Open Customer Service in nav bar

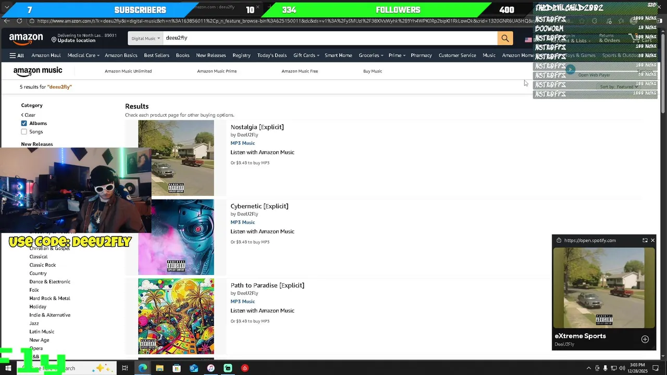click(x=457, y=55)
